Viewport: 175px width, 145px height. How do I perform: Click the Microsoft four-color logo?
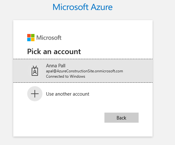coord(31,38)
